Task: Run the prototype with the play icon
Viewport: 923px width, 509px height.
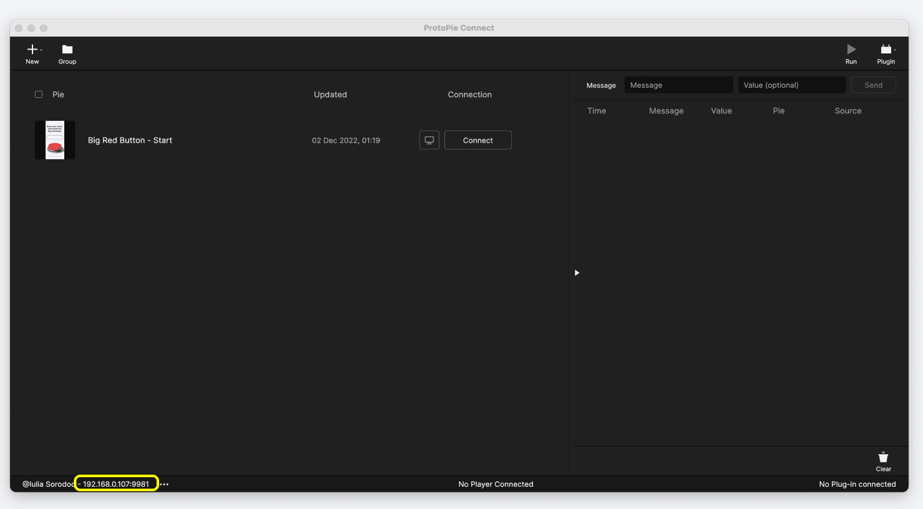Action: (851, 49)
